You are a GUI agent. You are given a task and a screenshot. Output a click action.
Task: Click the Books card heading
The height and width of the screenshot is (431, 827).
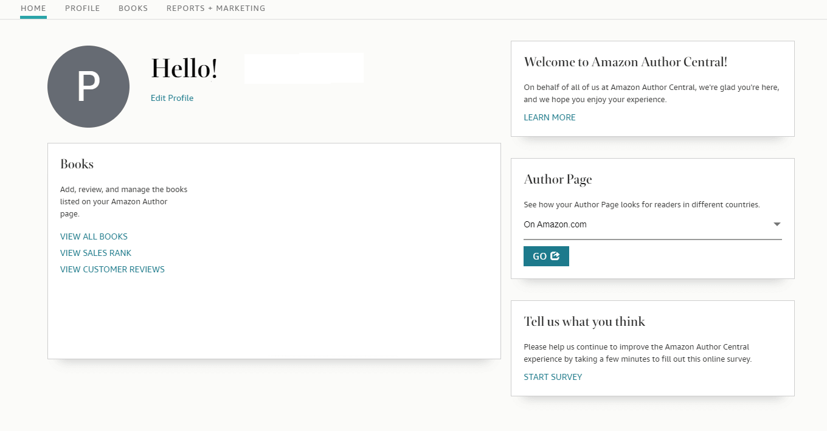(77, 164)
